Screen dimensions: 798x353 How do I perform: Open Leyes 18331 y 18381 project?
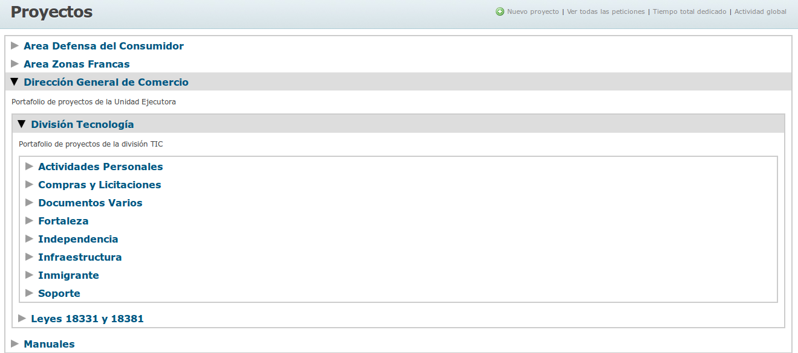(x=88, y=319)
